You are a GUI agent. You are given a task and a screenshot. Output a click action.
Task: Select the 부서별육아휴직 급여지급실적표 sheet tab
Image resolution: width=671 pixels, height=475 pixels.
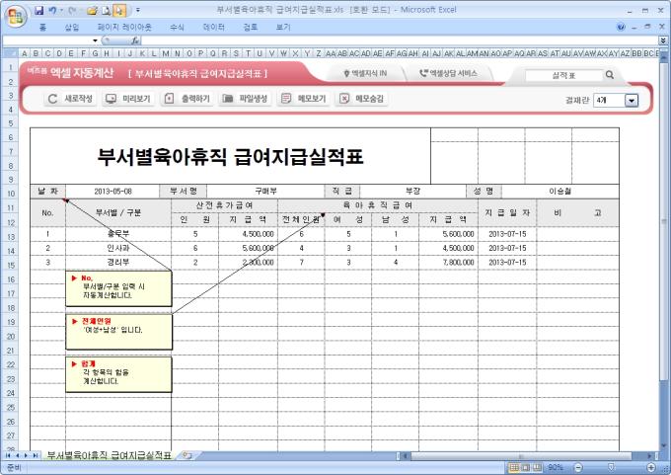110,455
